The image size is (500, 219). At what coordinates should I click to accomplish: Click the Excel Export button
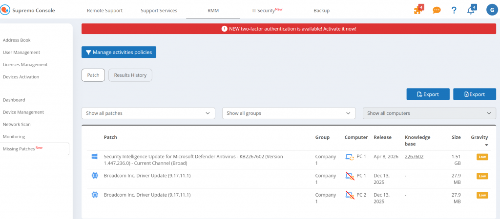coord(475,94)
